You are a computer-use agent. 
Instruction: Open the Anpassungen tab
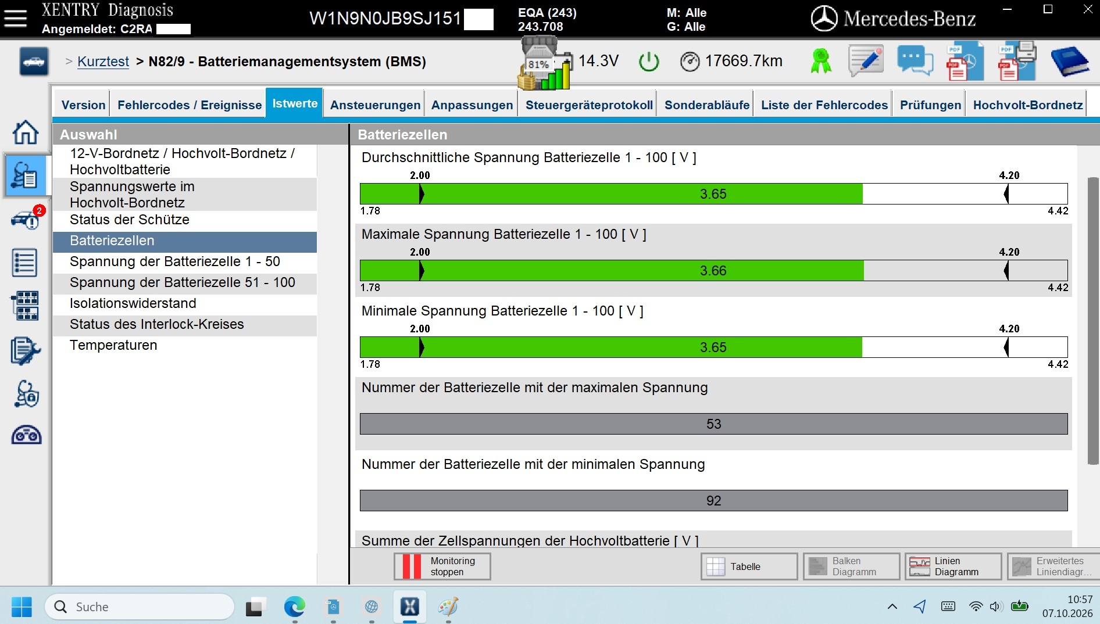(472, 105)
